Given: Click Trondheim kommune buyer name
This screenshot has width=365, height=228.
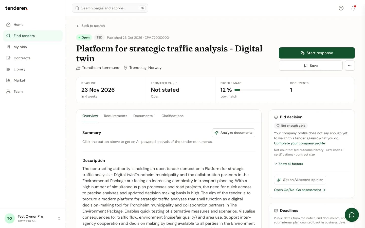Looking at the screenshot, I should (101, 68).
